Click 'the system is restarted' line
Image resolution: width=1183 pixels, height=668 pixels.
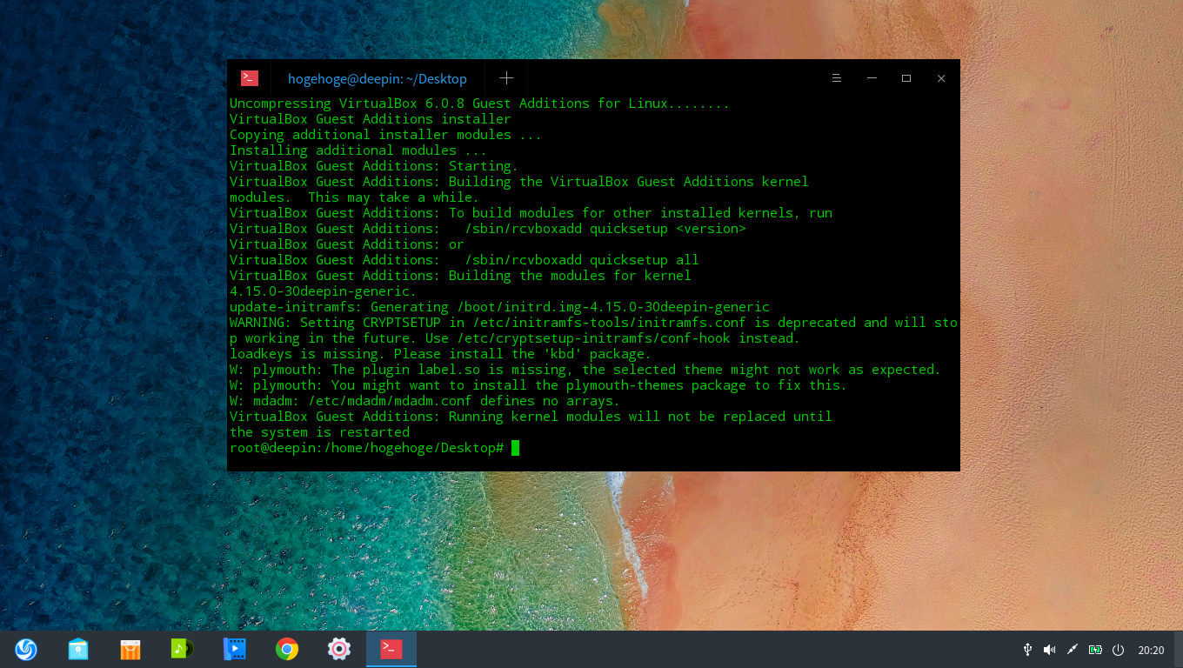pyautogui.click(x=319, y=432)
